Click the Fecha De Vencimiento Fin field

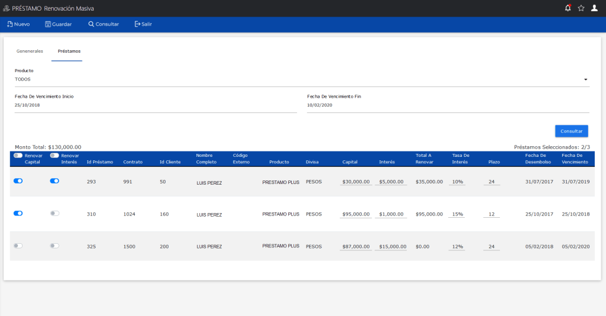(x=448, y=105)
